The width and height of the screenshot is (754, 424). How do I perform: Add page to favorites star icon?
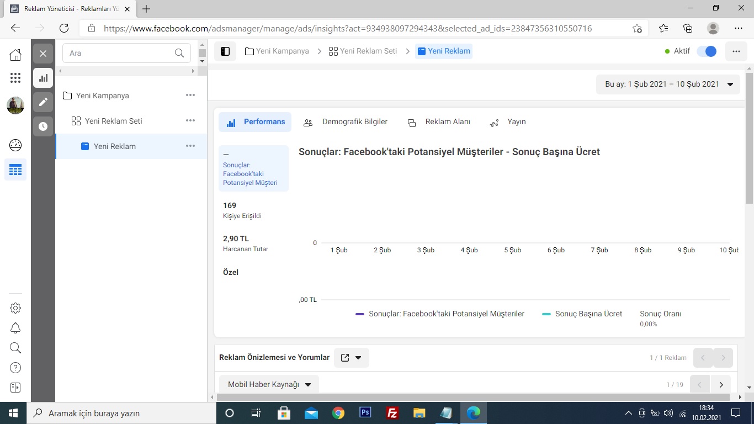(637, 28)
